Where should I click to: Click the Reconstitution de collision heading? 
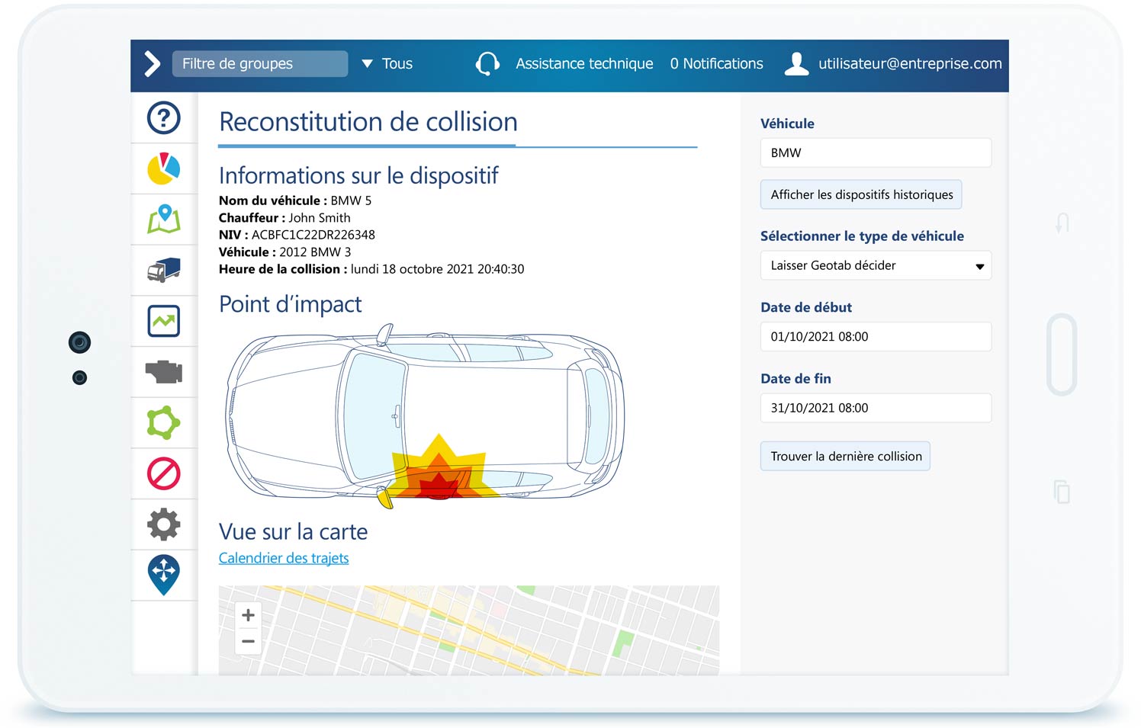click(x=368, y=122)
